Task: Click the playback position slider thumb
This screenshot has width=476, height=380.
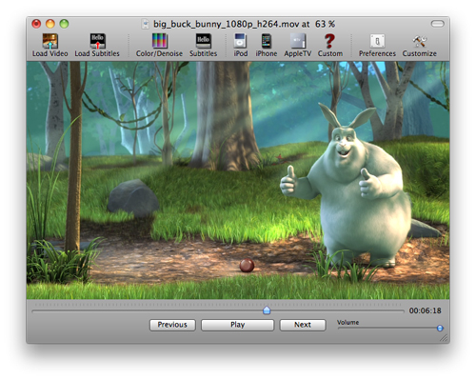Action: tap(267, 310)
